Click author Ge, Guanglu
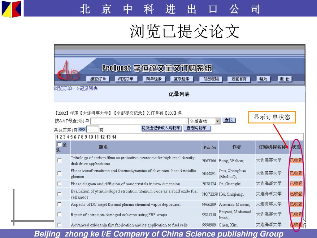 (230, 184)
